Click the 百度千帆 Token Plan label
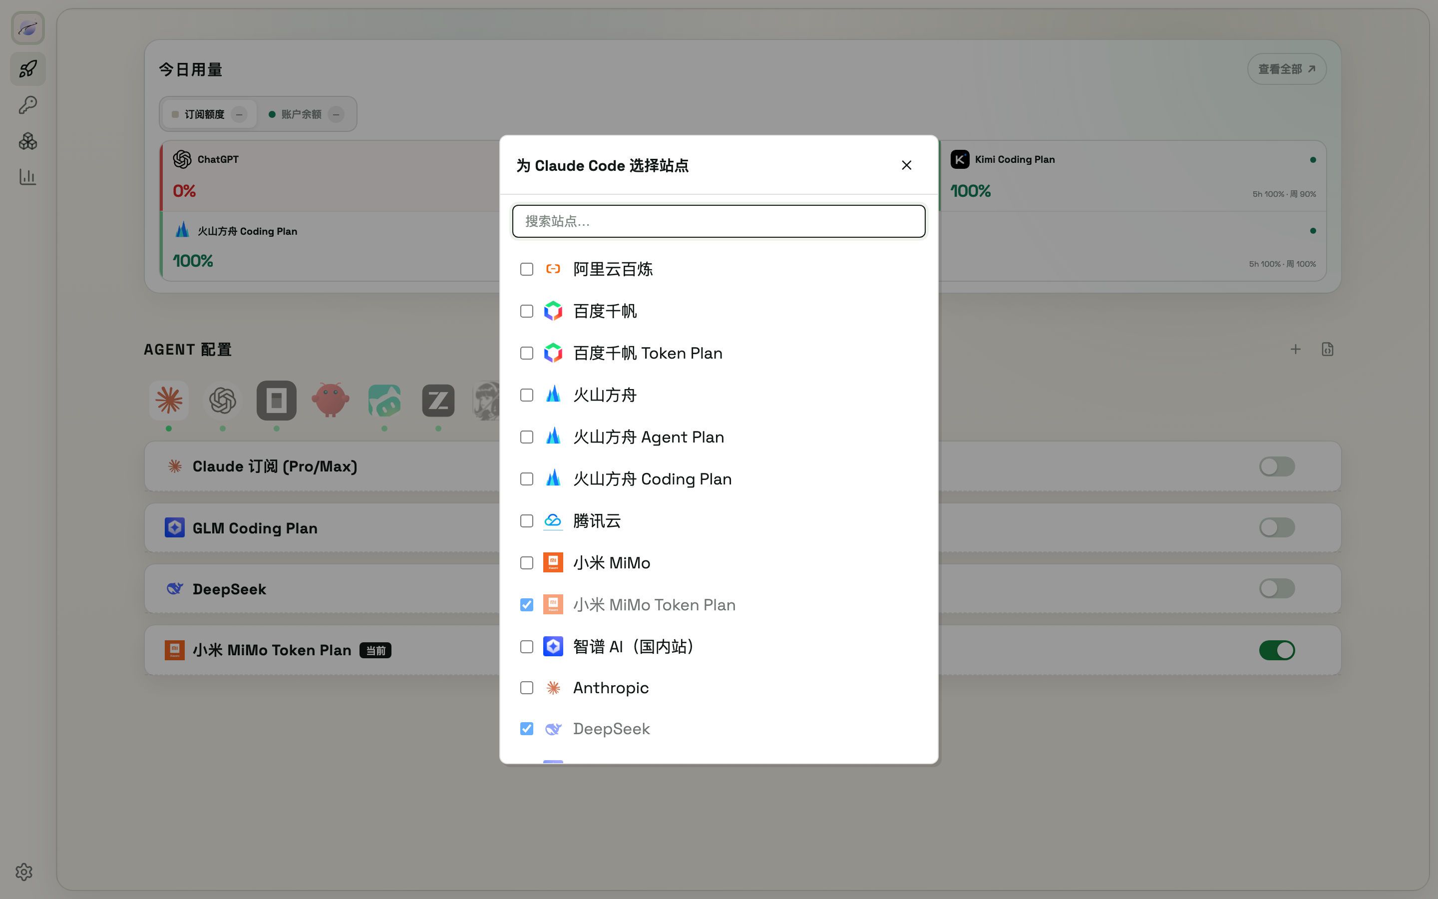Viewport: 1438px width, 899px height. pos(648,353)
